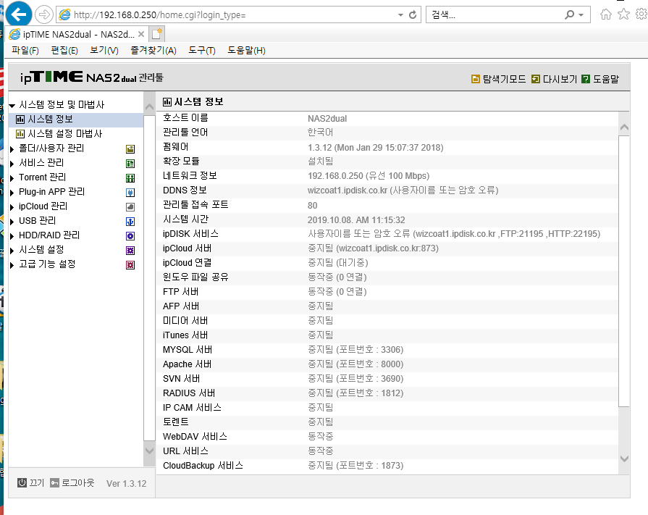Expand the 시스템 설정 tree arrow

click(x=12, y=251)
